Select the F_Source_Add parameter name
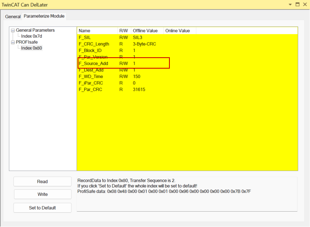 [93, 63]
